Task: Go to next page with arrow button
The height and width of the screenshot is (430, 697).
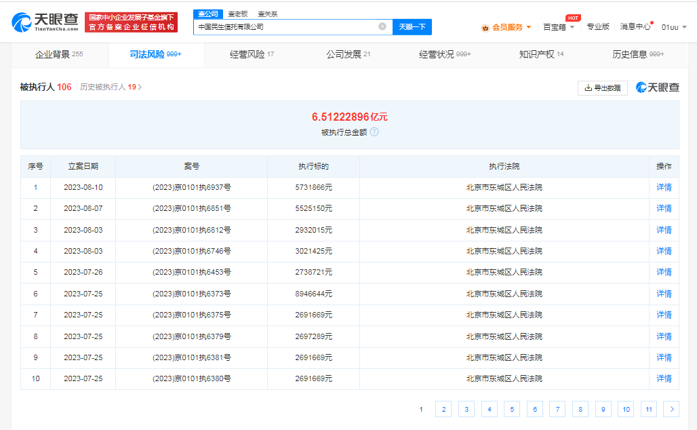Action: point(671,409)
